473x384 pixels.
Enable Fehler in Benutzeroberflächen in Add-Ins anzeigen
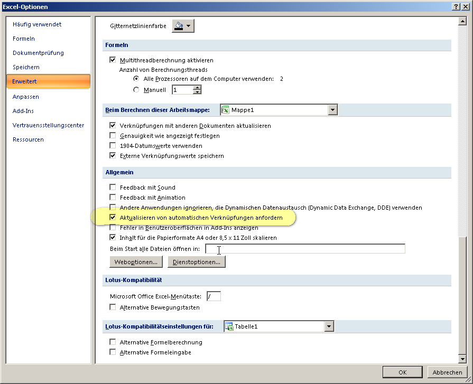113,228
